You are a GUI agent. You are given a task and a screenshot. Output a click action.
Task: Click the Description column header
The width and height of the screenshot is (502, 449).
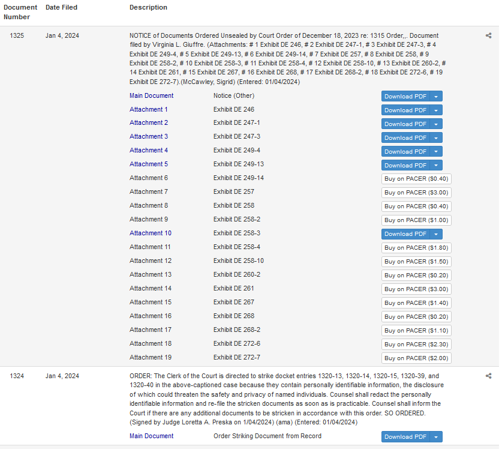[x=148, y=7]
